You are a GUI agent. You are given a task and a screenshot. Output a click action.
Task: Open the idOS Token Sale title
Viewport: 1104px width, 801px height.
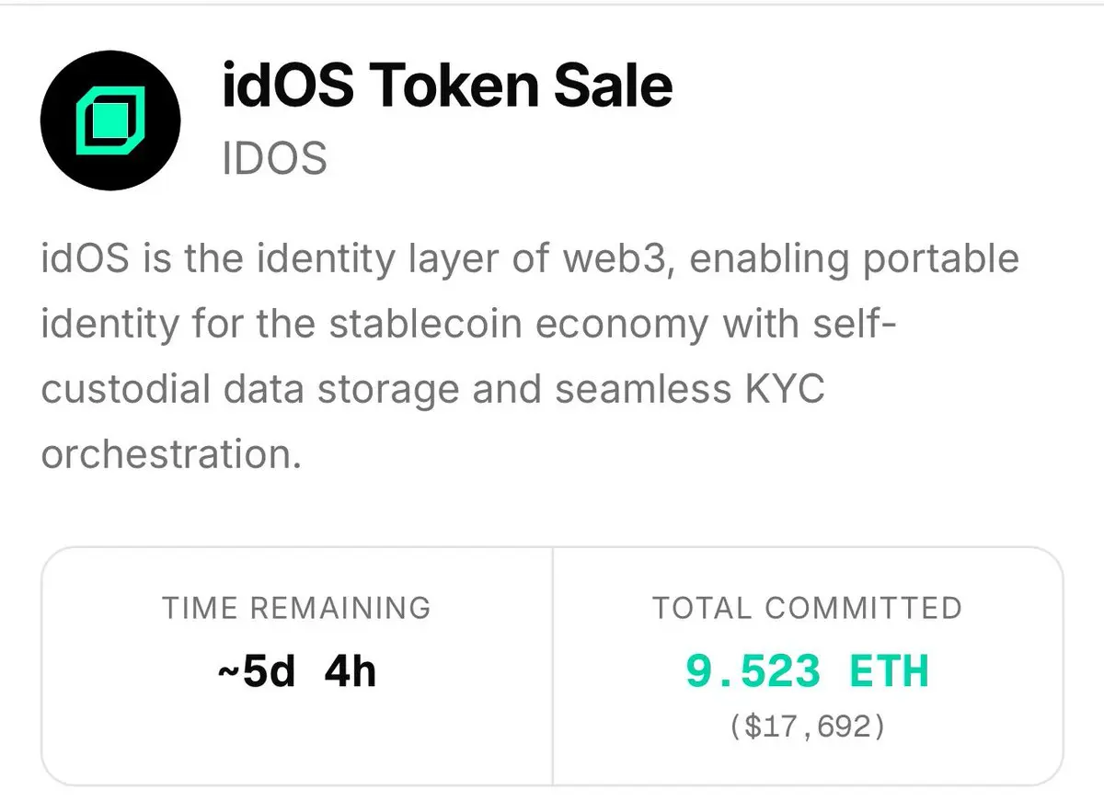(x=447, y=86)
